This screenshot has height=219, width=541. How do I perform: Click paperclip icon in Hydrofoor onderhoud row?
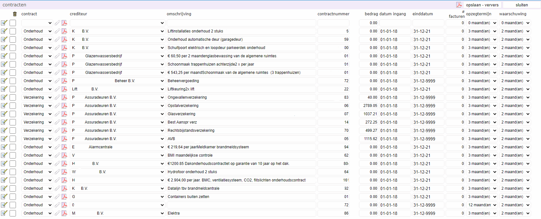point(57,172)
